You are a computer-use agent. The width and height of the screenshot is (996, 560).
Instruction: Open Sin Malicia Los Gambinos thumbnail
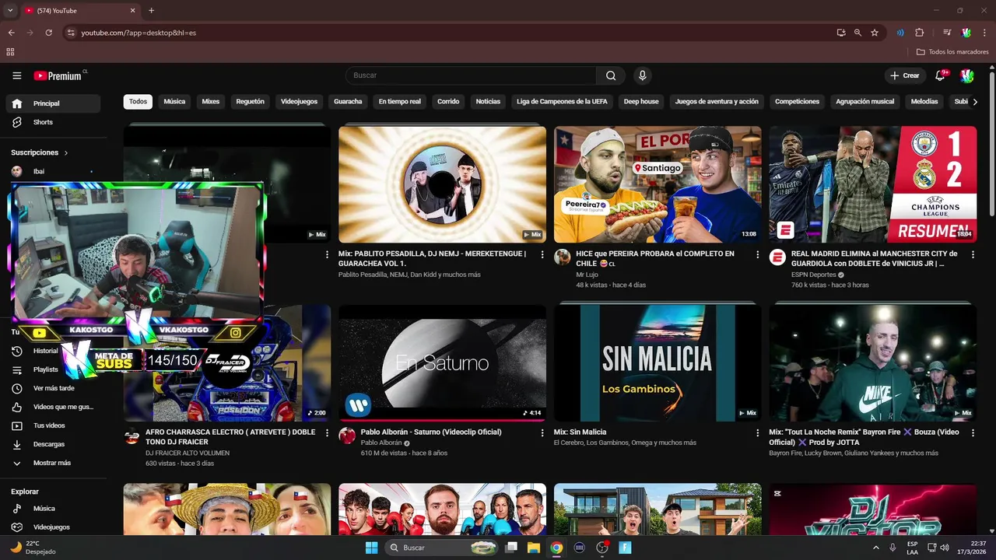tap(658, 362)
